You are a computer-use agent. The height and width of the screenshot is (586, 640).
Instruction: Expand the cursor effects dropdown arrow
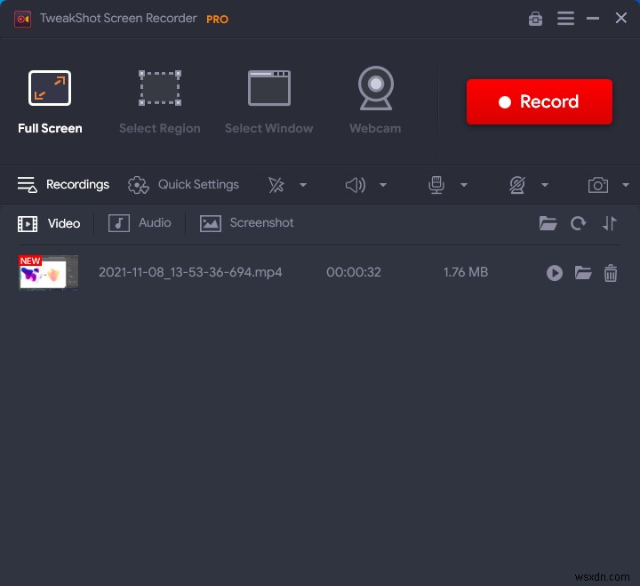click(303, 185)
